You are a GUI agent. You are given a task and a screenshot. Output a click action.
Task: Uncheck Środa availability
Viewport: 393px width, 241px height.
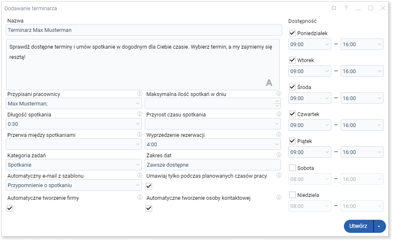[292, 87]
